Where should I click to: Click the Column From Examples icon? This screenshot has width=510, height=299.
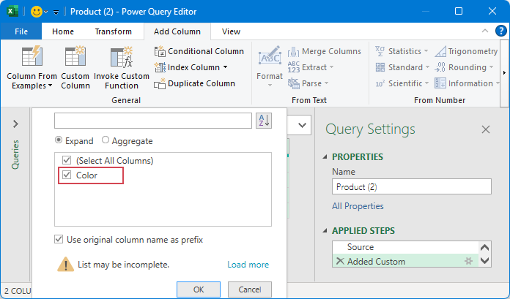30,57
